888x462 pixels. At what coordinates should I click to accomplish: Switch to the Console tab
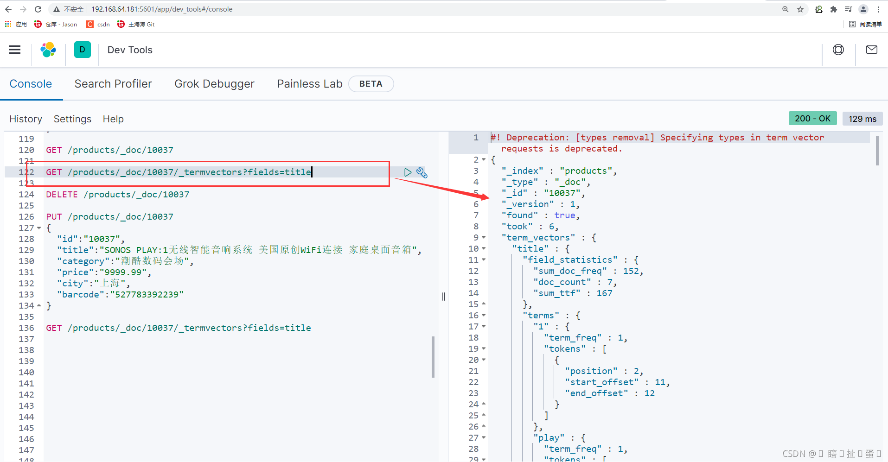(x=31, y=84)
